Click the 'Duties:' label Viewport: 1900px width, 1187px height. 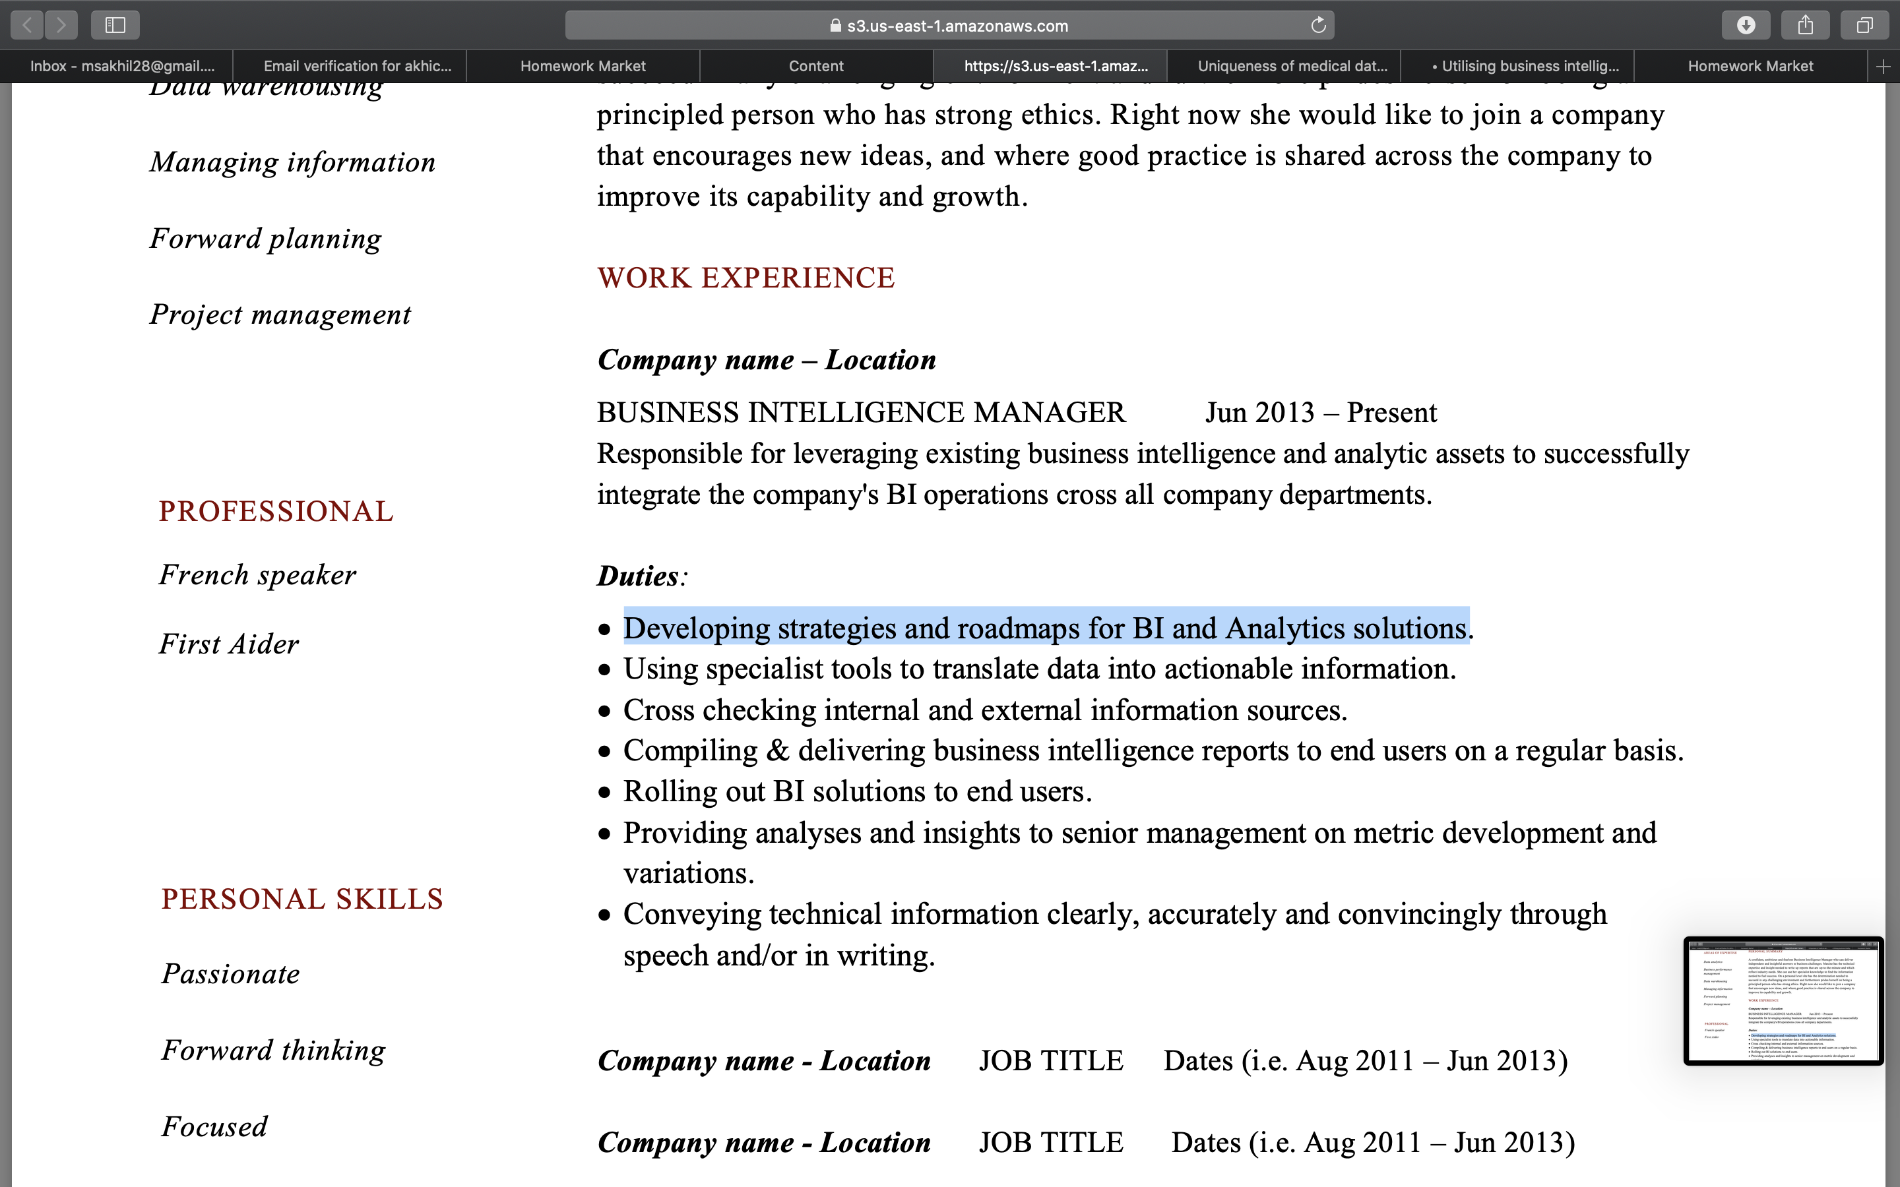[642, 576]
